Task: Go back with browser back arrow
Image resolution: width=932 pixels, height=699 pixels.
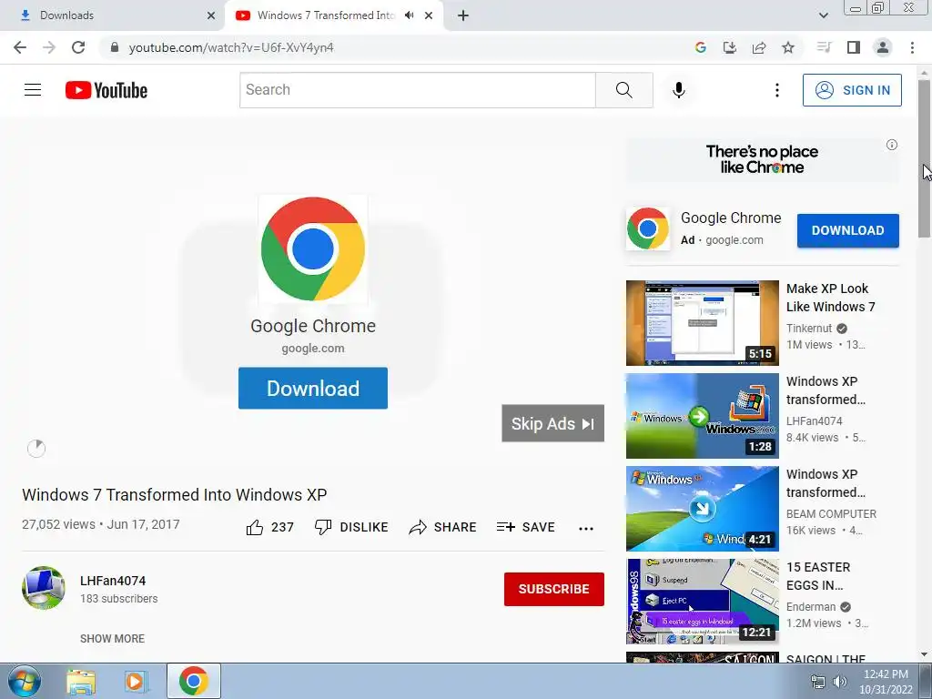Action: click(x=20, y=47)
